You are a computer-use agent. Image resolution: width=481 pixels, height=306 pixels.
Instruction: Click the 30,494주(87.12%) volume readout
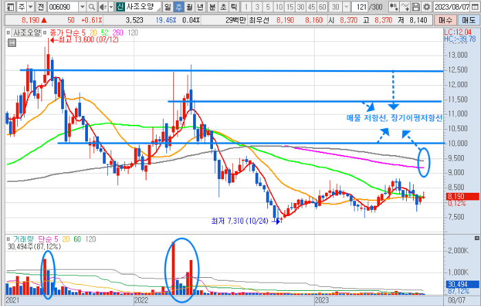coord(34,246)
